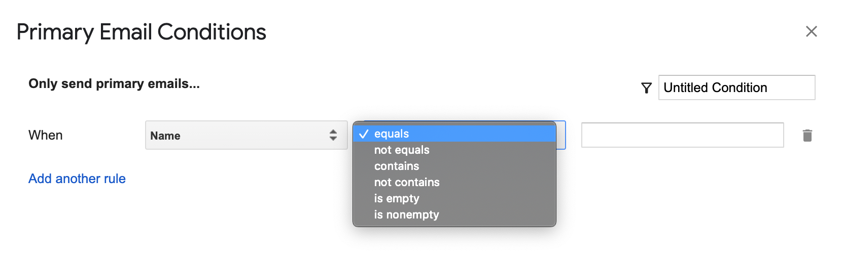Delete the rule with the trash icon

807,136
